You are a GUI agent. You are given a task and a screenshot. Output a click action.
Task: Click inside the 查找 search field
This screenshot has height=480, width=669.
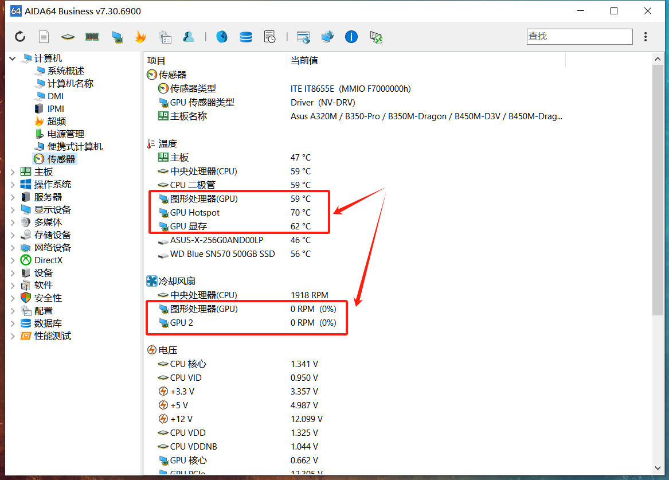point(580,37)
